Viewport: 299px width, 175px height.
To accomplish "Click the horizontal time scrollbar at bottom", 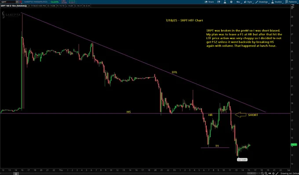I will point(252,174).
